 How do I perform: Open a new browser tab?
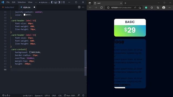point(125,3)
